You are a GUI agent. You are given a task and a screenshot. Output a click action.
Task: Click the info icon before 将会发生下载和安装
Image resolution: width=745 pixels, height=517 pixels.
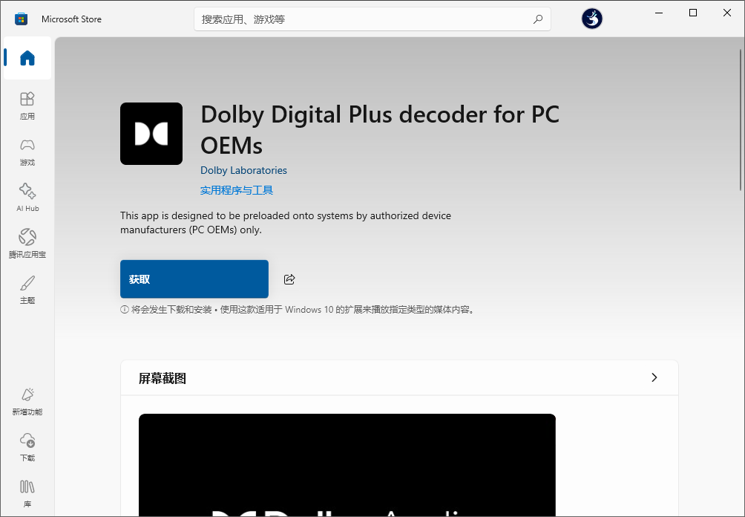(125, 310)
